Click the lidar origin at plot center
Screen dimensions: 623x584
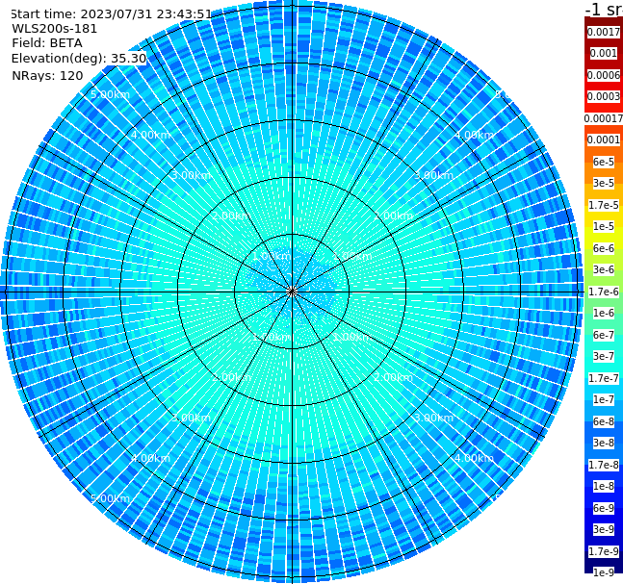pos(292,292)
